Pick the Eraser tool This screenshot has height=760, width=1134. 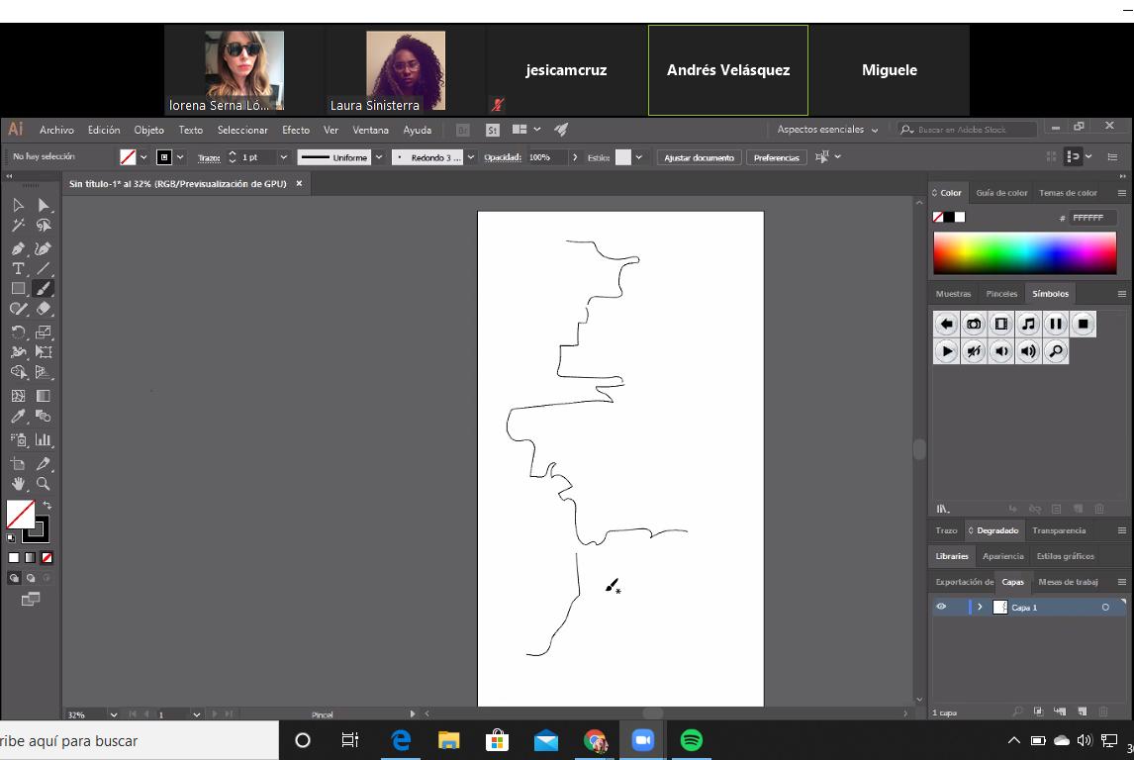tap(44, 309)
